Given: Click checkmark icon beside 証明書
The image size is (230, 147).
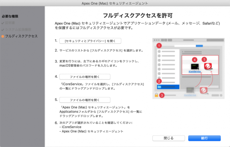Looking at the screenshot, I should point(3,23).
